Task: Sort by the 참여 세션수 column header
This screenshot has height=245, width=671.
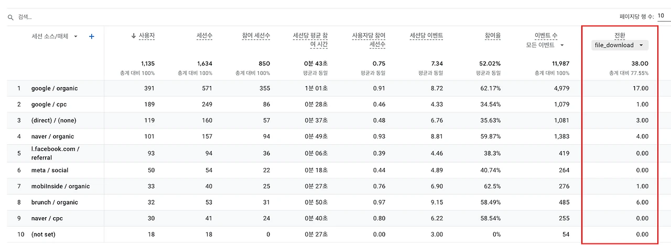Action: [256, 36]
